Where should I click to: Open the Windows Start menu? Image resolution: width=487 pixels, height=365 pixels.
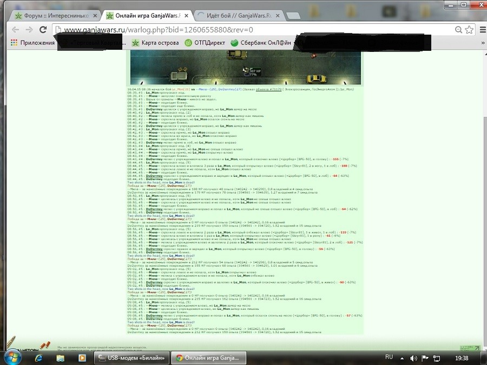13,357
